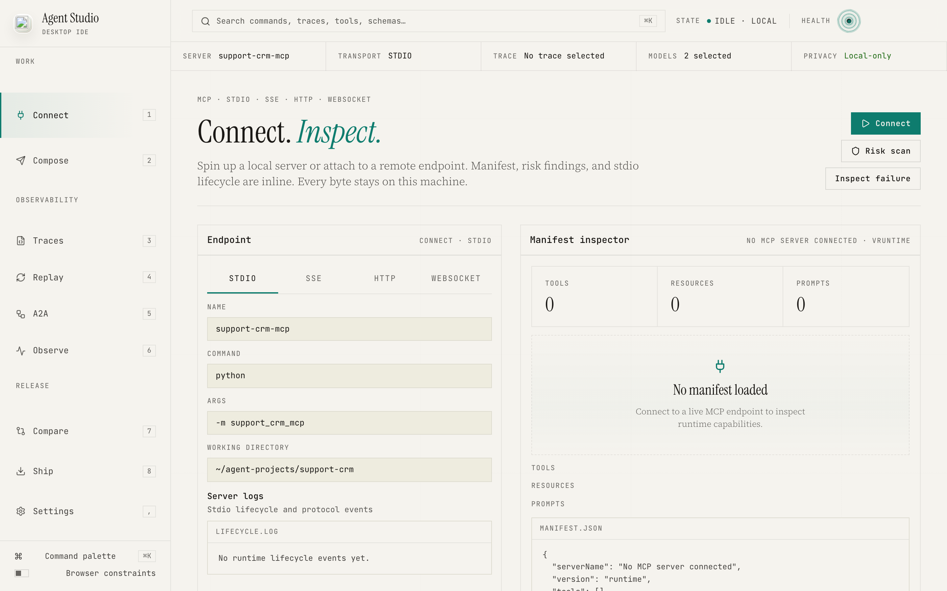Viewport: 947px width, 591px height.
Task: Click the Health pulse indicator
Action: coord(849,21)
